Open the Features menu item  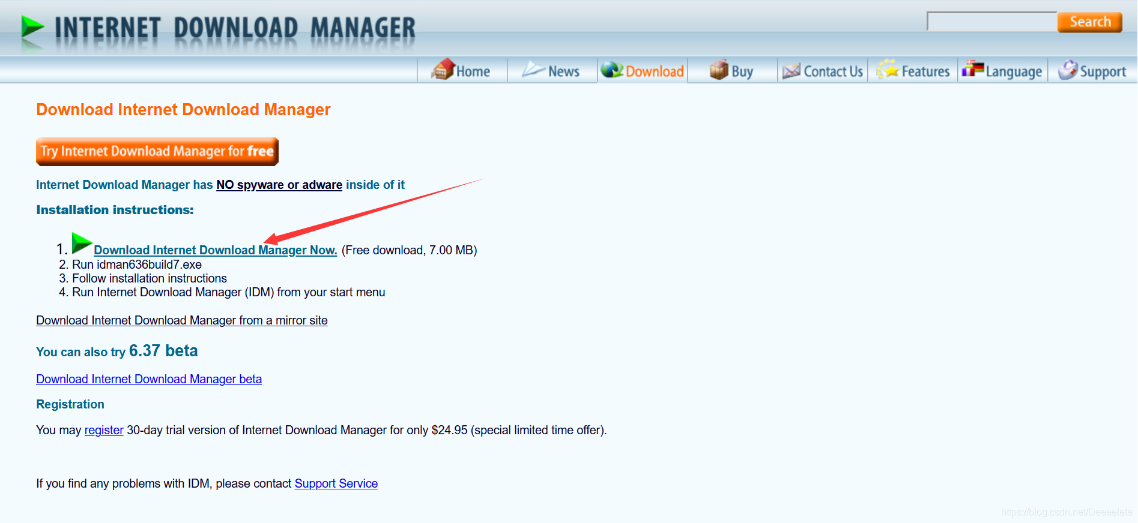(x=913, y=70)
